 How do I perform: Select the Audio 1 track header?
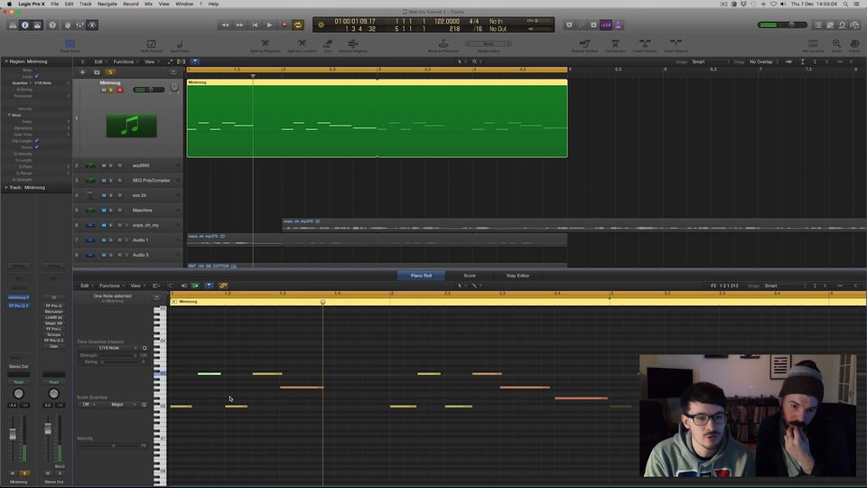coord(127,240)
